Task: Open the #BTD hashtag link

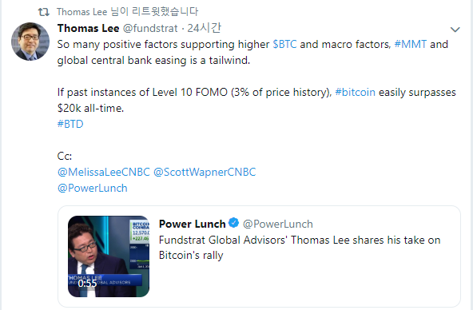Action: pos(70,124)
